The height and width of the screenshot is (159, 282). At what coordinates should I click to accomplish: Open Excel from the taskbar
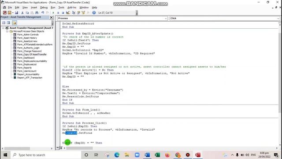[x=157, y=155]
